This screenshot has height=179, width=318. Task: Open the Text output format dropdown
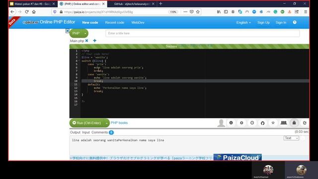pyautogui.click(x=291, y=138)
